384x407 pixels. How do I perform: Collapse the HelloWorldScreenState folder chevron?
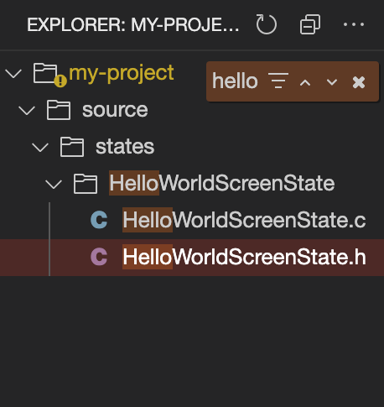(x=54, y=184)
